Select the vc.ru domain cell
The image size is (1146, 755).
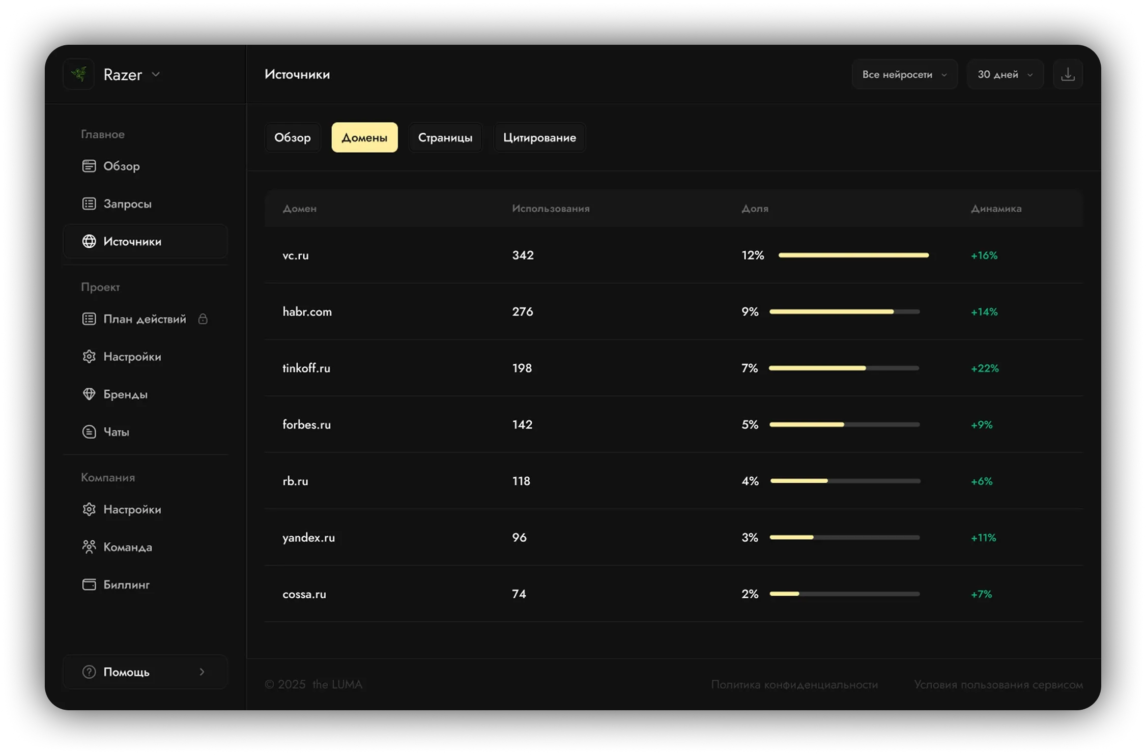click(x=296, y=255)
